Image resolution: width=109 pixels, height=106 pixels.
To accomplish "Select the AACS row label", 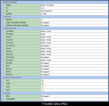I will pos(8,90).
